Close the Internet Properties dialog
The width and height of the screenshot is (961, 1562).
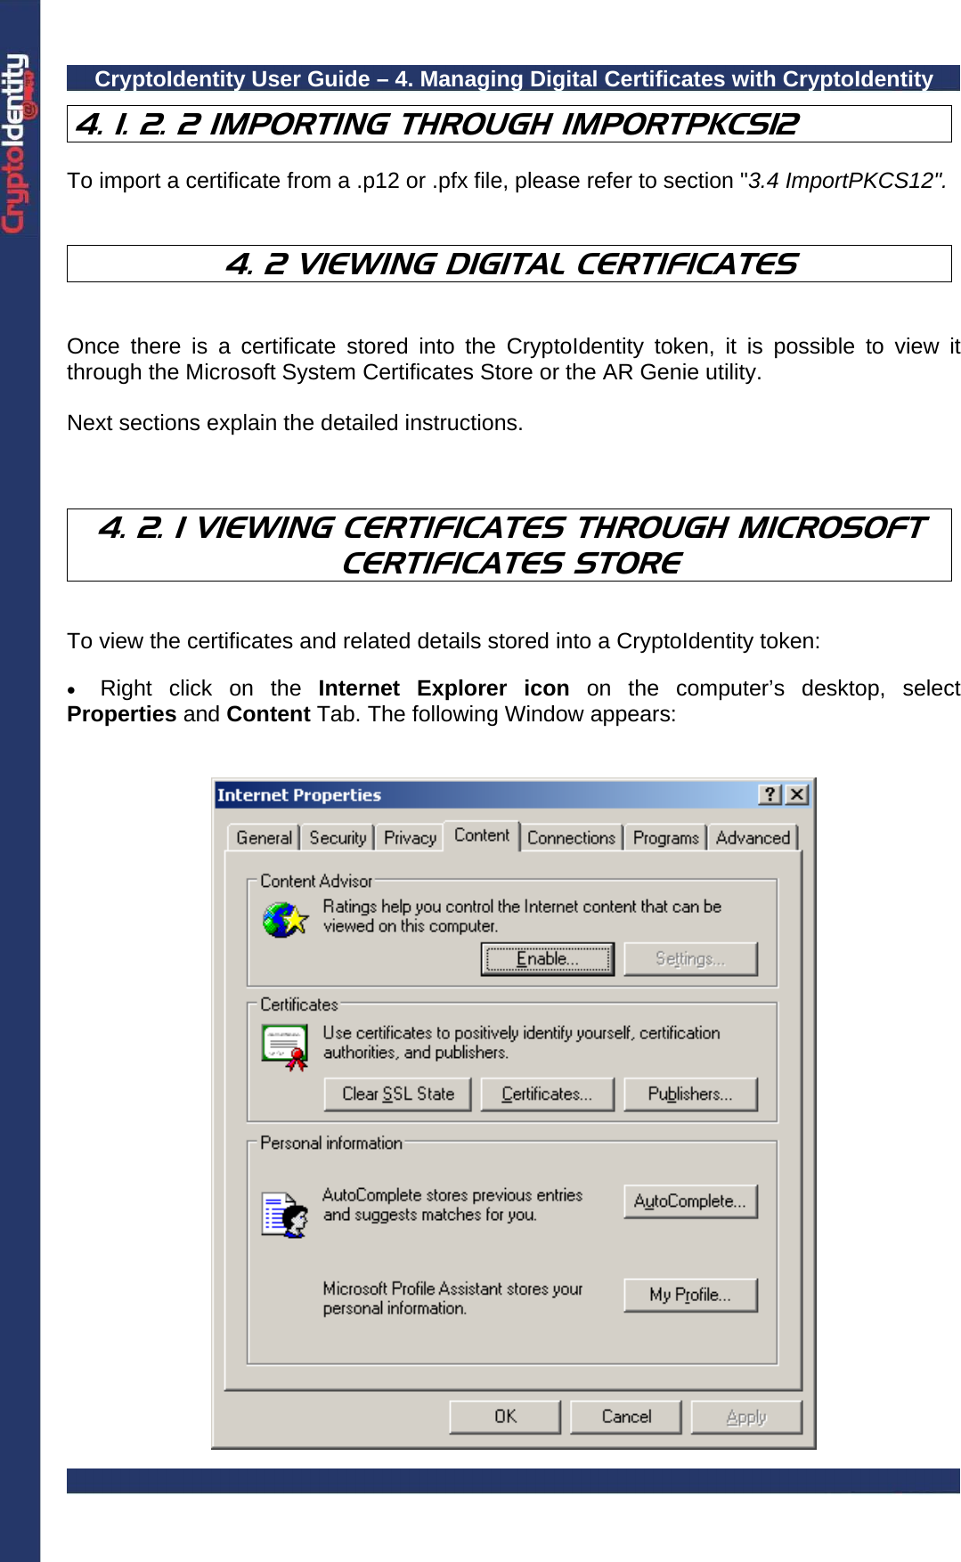(x=797, y=794)
